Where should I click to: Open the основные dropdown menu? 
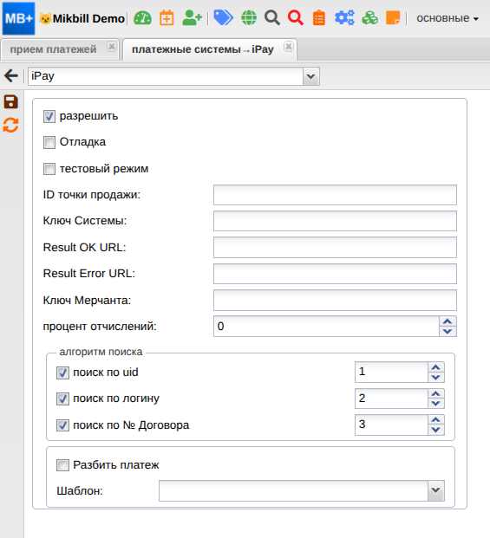(x=448, y=18)
